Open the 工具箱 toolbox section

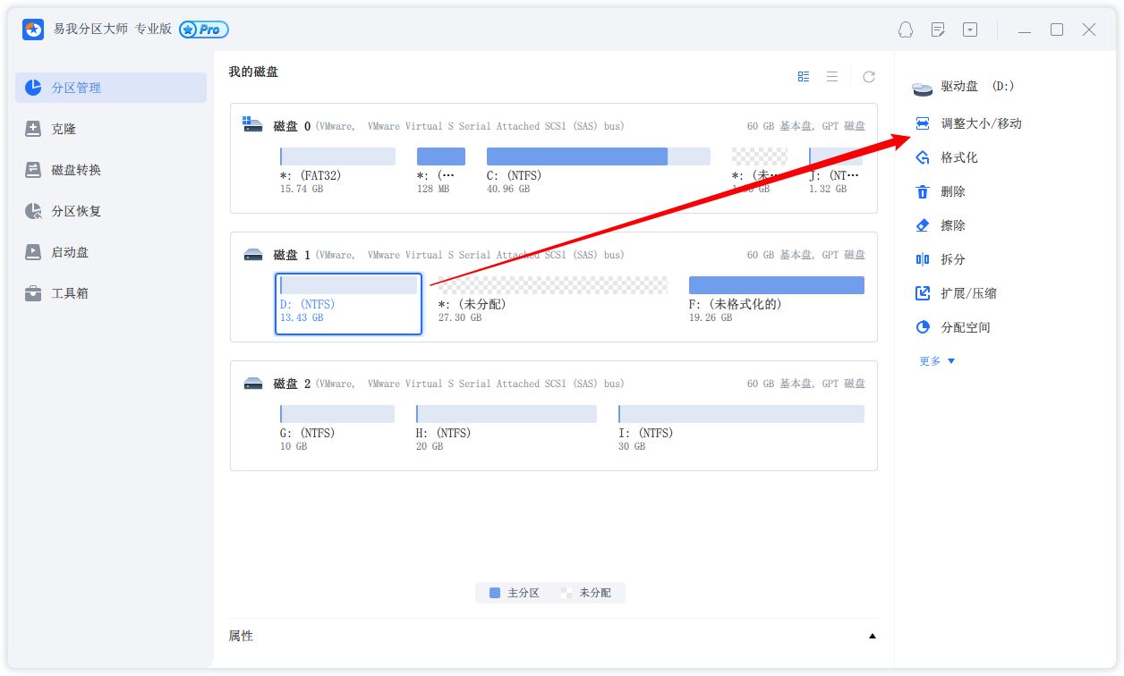[70, 293]
